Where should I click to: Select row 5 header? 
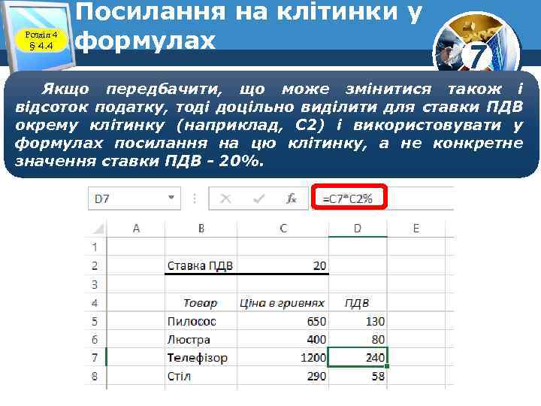(95, 322)
